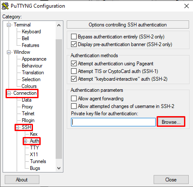Viewport: 193px width, 187px height.
Task: Click Browse for private key file
Action: click(171, 122)
